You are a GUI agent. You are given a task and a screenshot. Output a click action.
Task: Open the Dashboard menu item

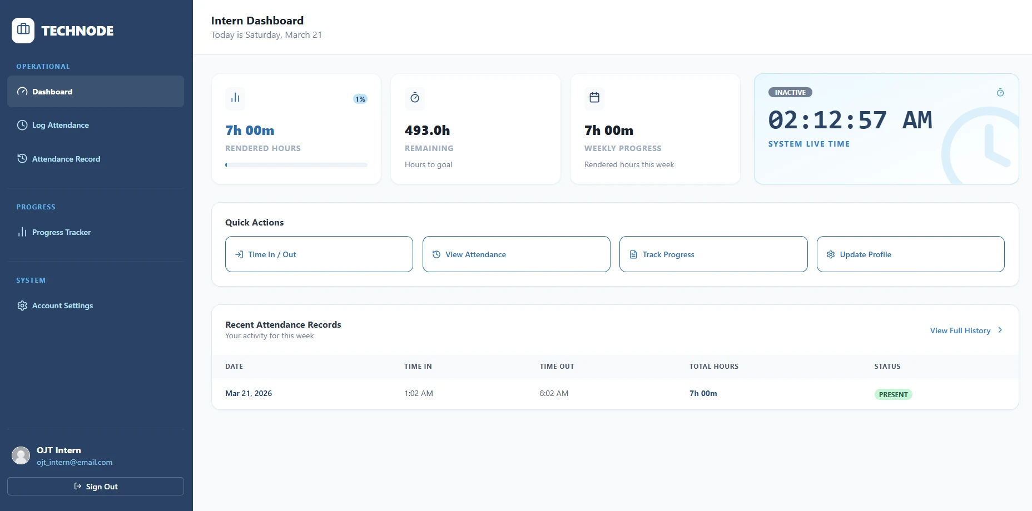pyautogui.click(x=96, y=92)
